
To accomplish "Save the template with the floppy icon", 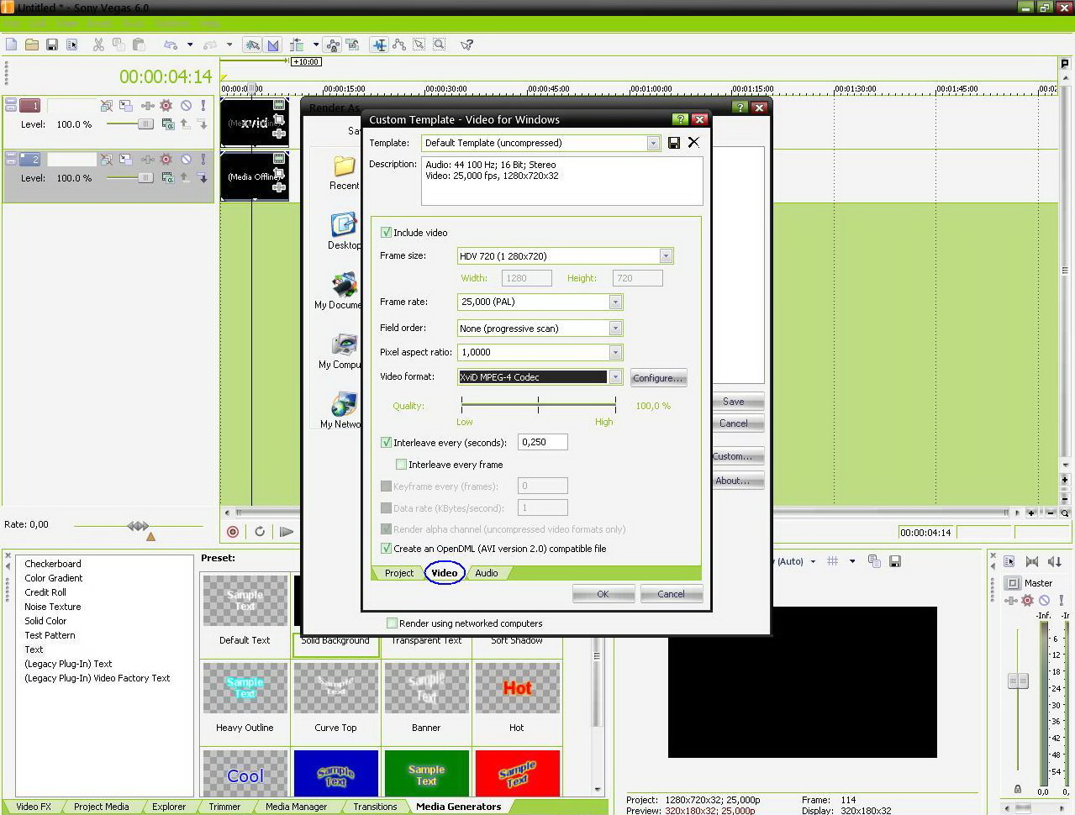I will (x=674, y=143).
